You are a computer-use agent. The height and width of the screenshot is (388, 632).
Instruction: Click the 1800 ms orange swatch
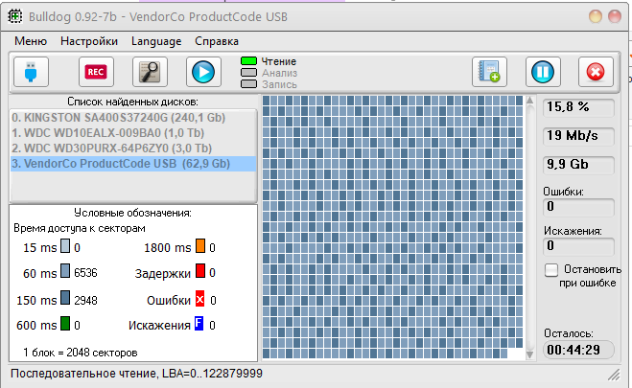pyautogui.click(x=200, y=245)
